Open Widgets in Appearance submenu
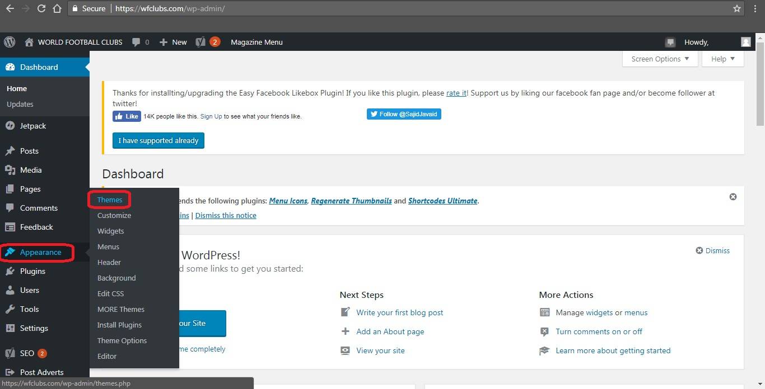 pyautogui.click(x=111, y=231)
